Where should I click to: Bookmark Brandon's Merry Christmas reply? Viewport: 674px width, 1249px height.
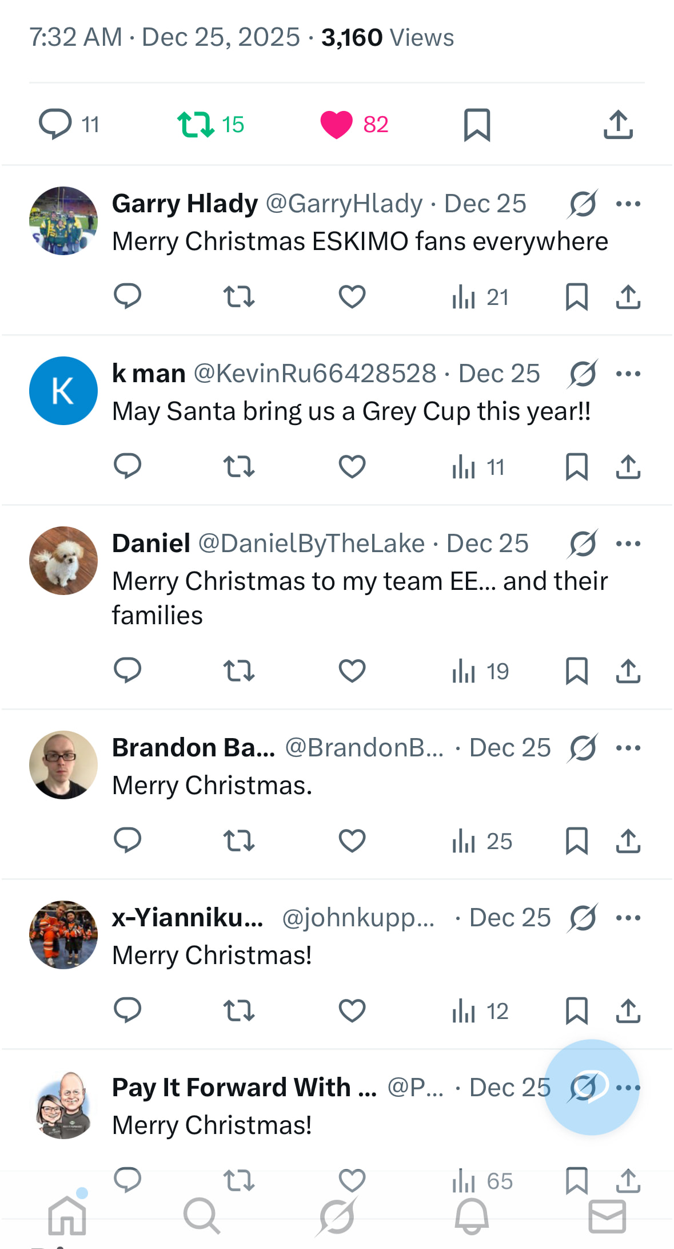point(576,841)
